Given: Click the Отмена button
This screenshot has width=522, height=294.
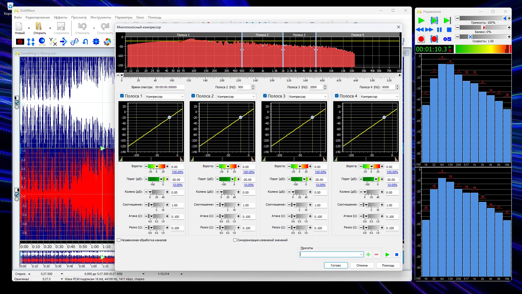Looking at the screenshot, I should point(362,265).
